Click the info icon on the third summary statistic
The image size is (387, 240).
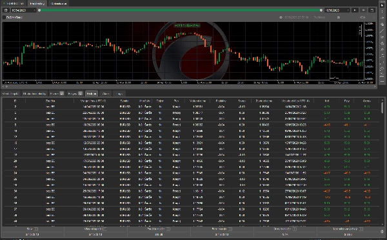(x=168, y=229)
